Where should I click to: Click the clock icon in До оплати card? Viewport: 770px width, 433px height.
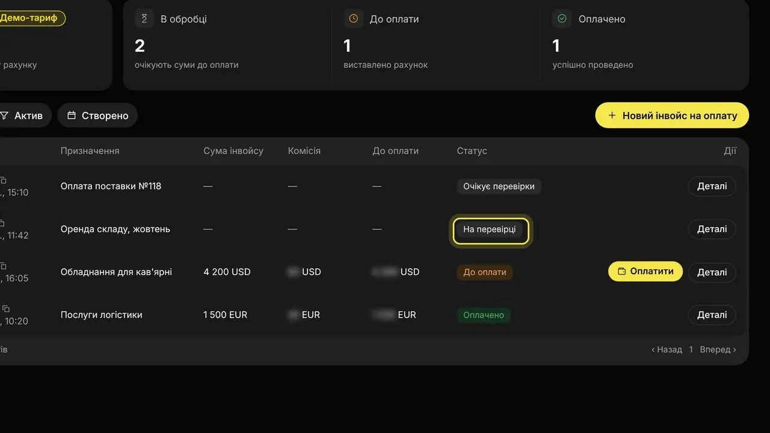click(x=353, y=19)
